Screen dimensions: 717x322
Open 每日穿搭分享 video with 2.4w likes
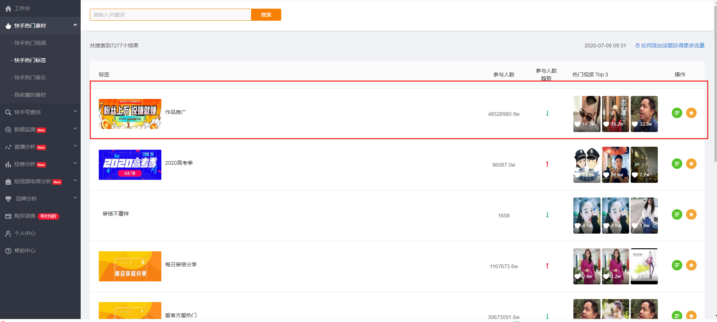[x=587, y=266]
